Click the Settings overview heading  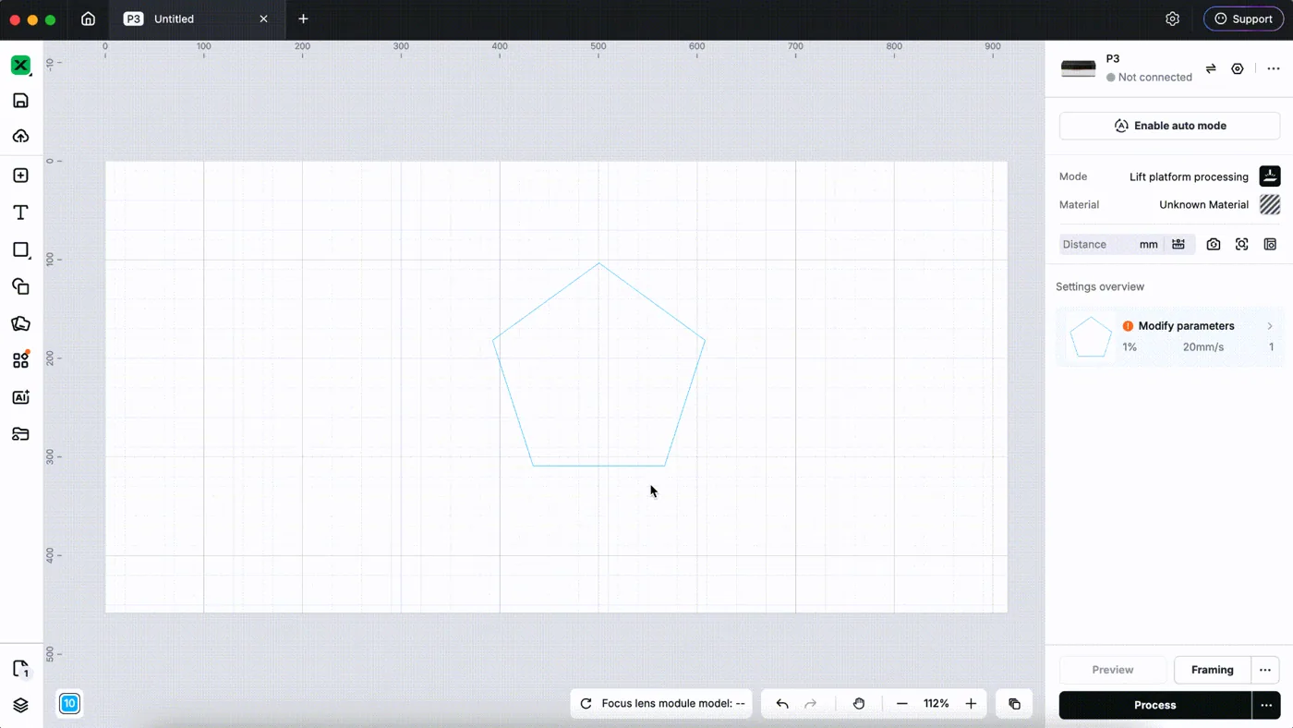click(x=1100, y=286)
